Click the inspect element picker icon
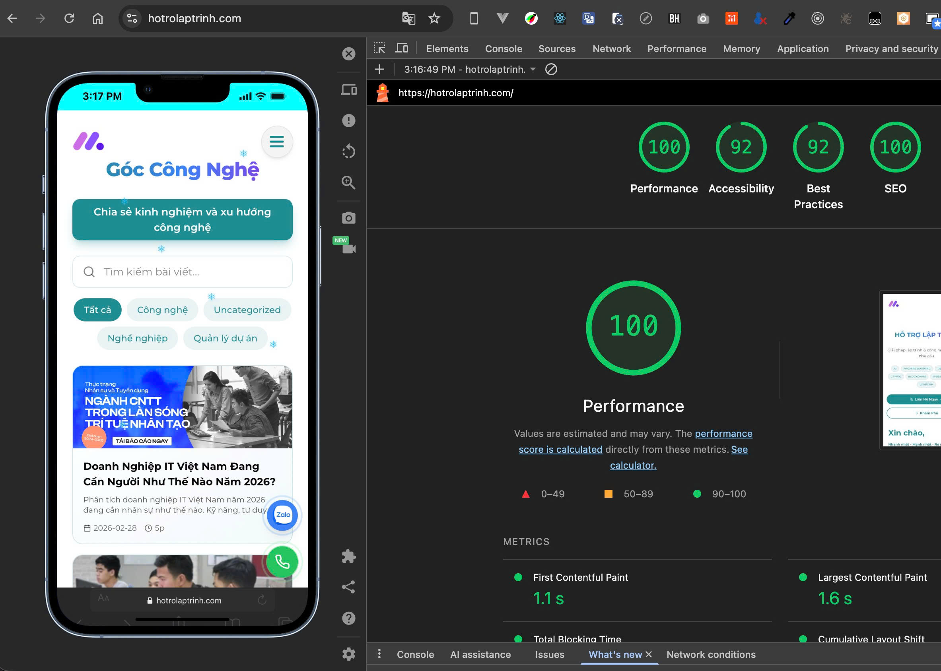Viewport: 941px width, 671px height. click(379, 48)
